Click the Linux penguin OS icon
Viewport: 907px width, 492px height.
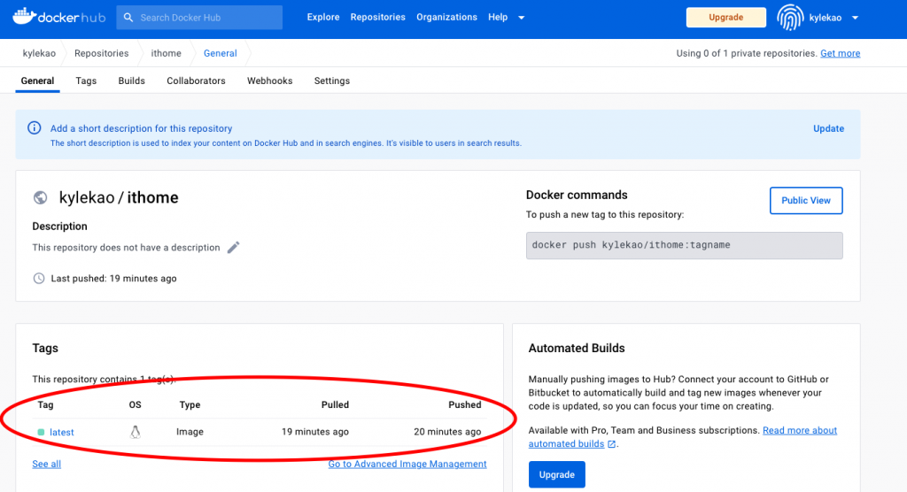coord(135,432)
